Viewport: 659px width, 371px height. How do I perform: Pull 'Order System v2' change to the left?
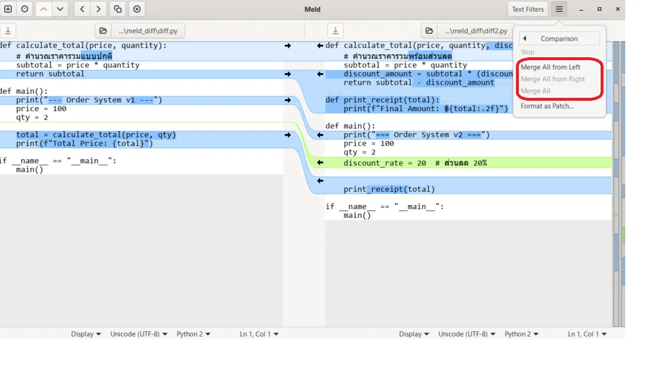[320, 135]
